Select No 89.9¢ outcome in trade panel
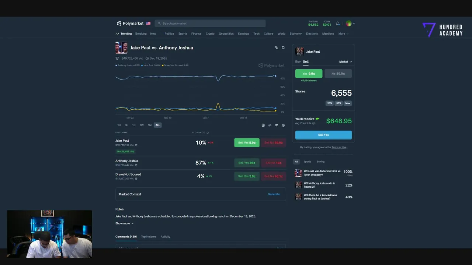472x265 pixels. [338, 74]
